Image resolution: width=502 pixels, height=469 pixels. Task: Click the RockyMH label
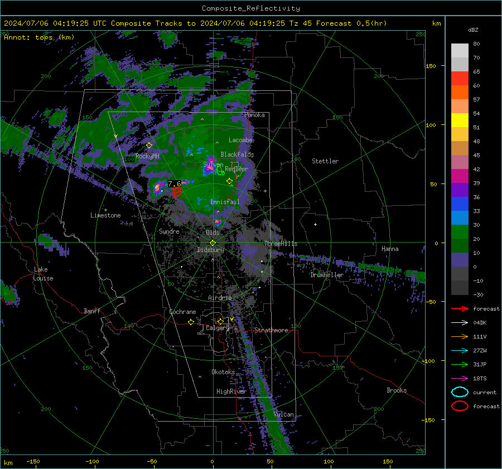(x=147, y=156)
